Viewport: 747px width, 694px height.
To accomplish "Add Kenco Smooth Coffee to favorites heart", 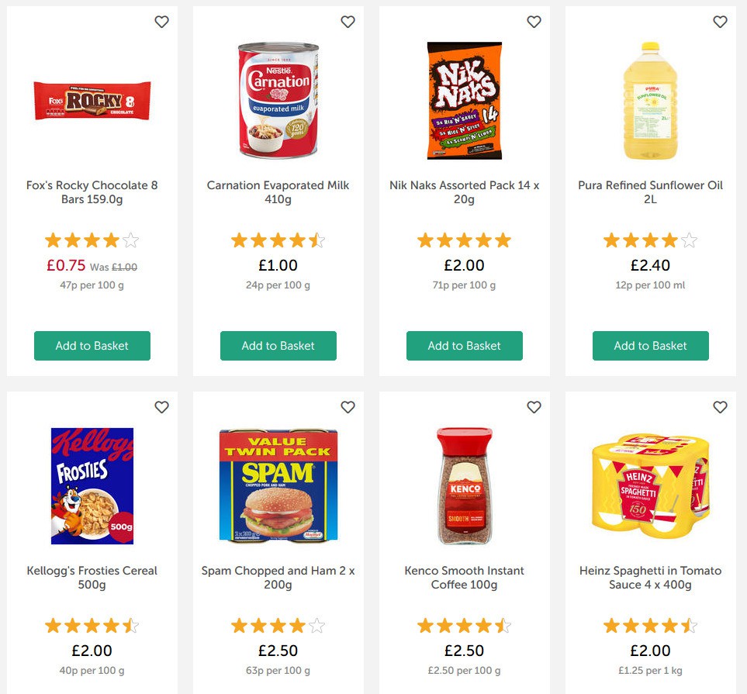I will click(x=534, y=407).
